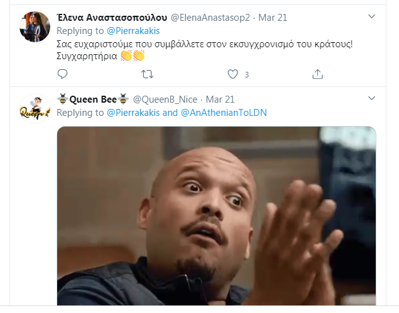The height and width of the screenshot is (313, 399).
Task: Open @Pierrakakis link in Elena's reply
Action: point(133,31)
